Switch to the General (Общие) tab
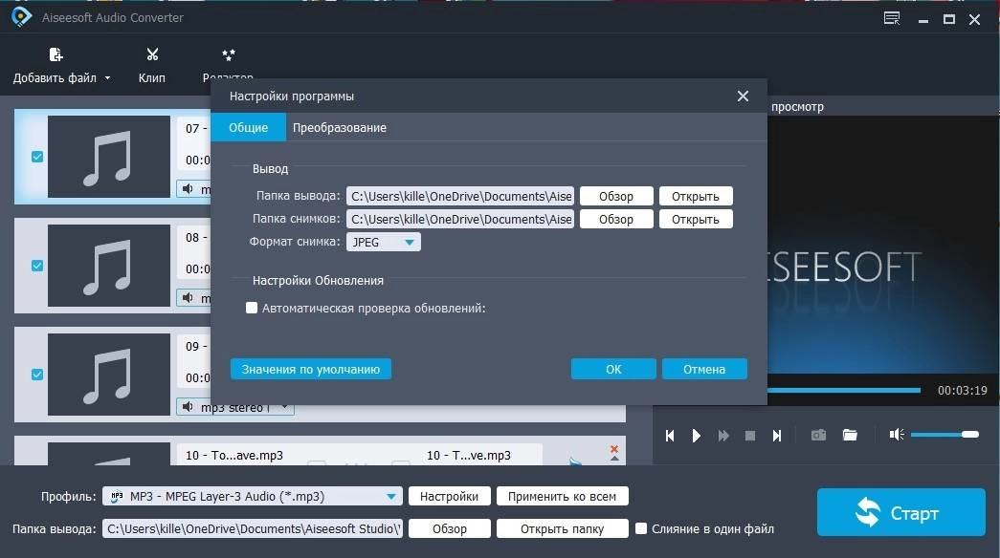Viewport: 1000px width, 558px height. (248, 127)
